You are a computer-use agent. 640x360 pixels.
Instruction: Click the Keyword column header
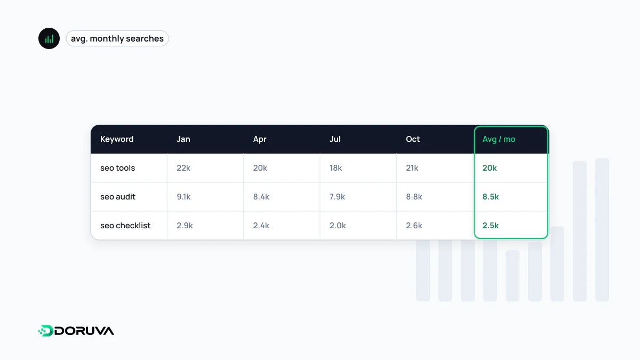(117, 139)
